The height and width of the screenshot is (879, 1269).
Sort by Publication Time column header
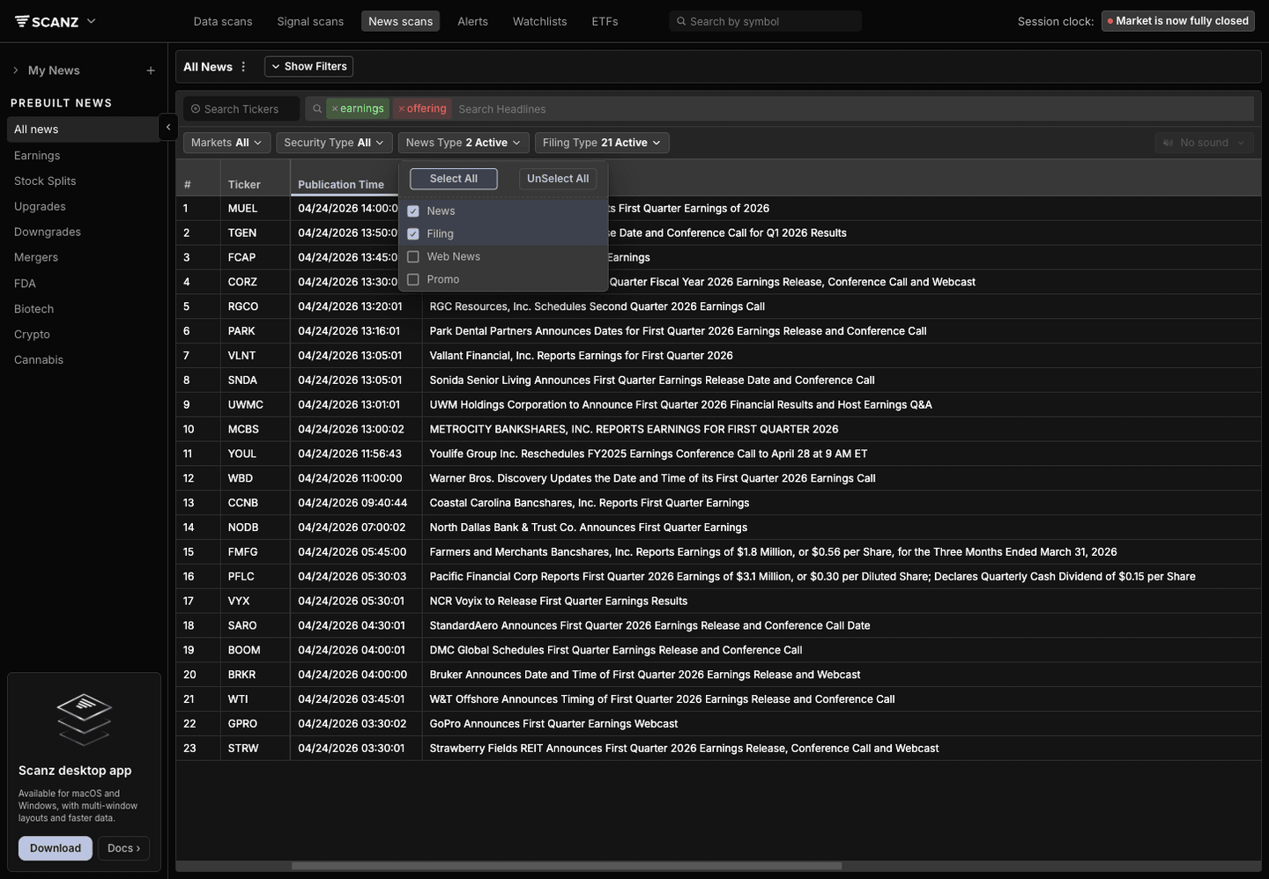341,185
